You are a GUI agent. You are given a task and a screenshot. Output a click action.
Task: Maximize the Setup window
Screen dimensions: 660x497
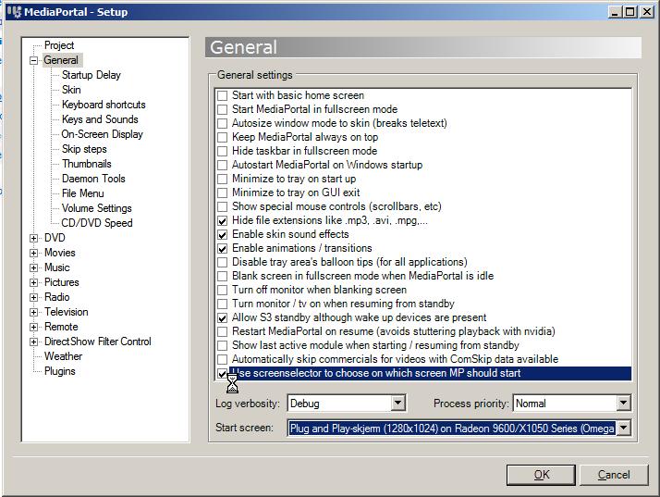coord(630,12)
